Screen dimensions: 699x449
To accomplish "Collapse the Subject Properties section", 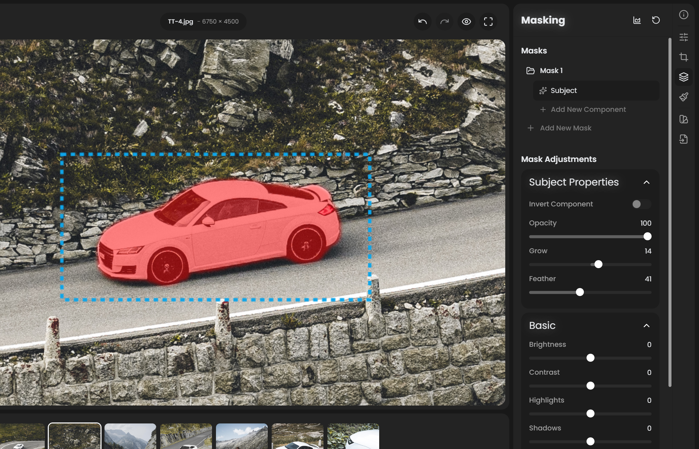I will tap(646, 182).
